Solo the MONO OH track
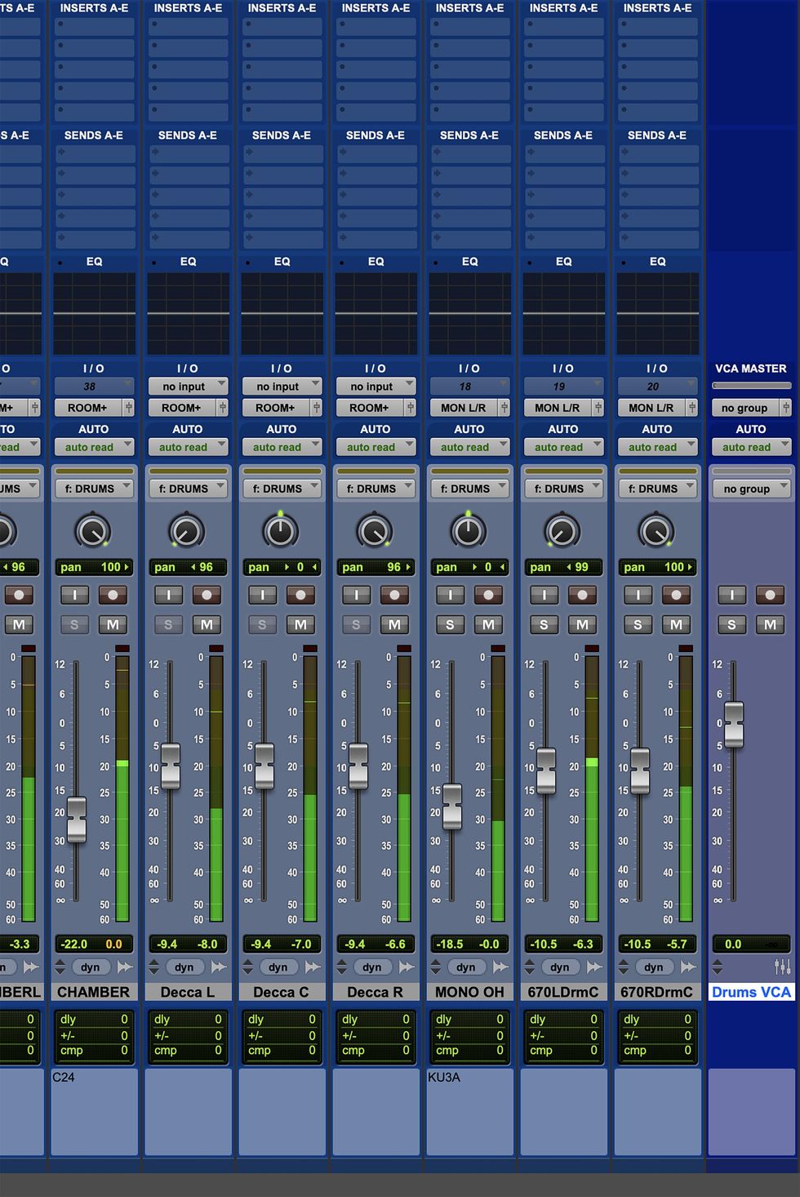Image resolution: width=800 pixels, height=1197 pixels. (451, 625)
